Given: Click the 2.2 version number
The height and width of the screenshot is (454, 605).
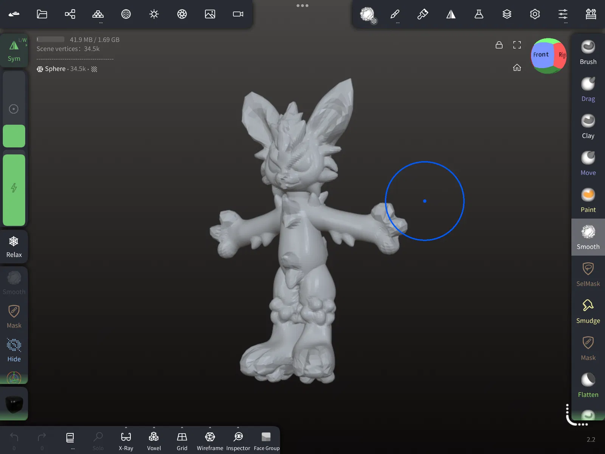Looking at the screenshot, I should coord(591,440).
